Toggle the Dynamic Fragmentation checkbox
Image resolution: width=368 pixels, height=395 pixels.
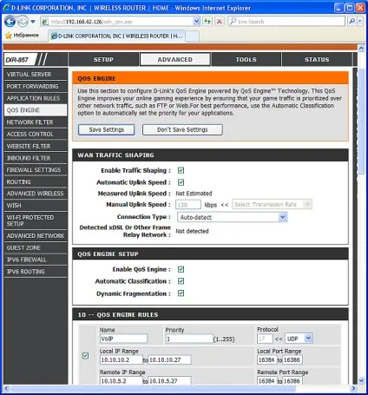(x=181, y=293)
